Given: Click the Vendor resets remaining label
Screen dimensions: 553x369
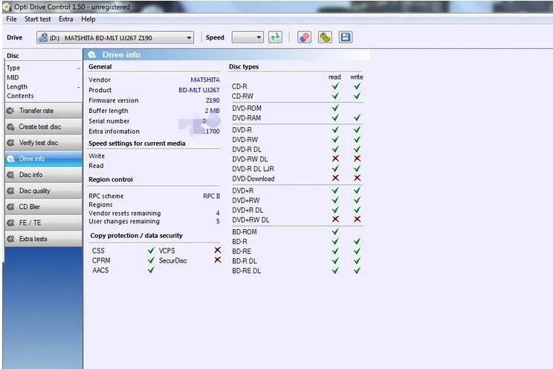Looking at the screenshot, I should point(124,214).
